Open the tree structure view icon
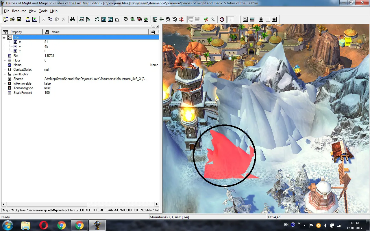Screen dimensions: 370x231 pyautogui.click(x=88, y=19)
